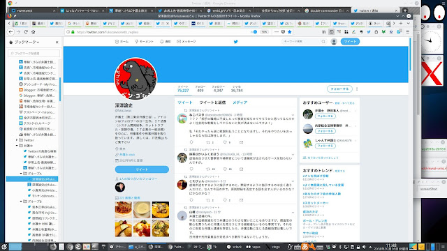Click the taskbar clock showing 11:48
The width and height of the screenshot is (447, 251).
391,247
